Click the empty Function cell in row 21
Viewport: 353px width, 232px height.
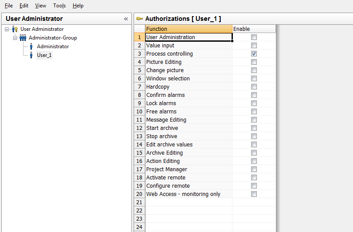[x=188, y=202]
